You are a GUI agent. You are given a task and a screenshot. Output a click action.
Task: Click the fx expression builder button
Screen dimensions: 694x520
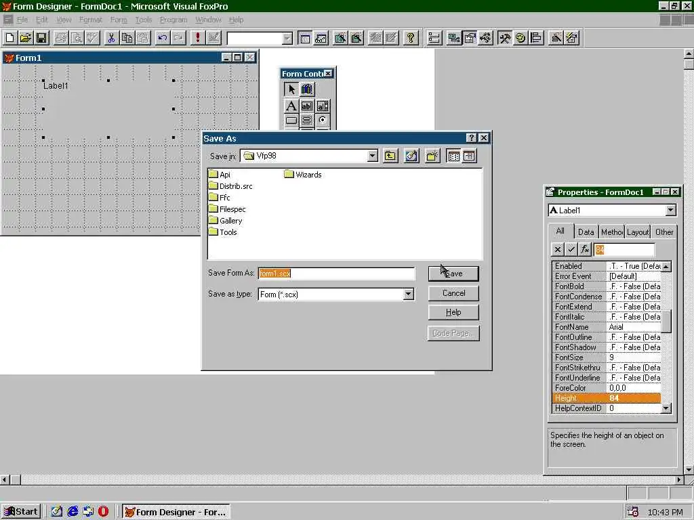585,250
